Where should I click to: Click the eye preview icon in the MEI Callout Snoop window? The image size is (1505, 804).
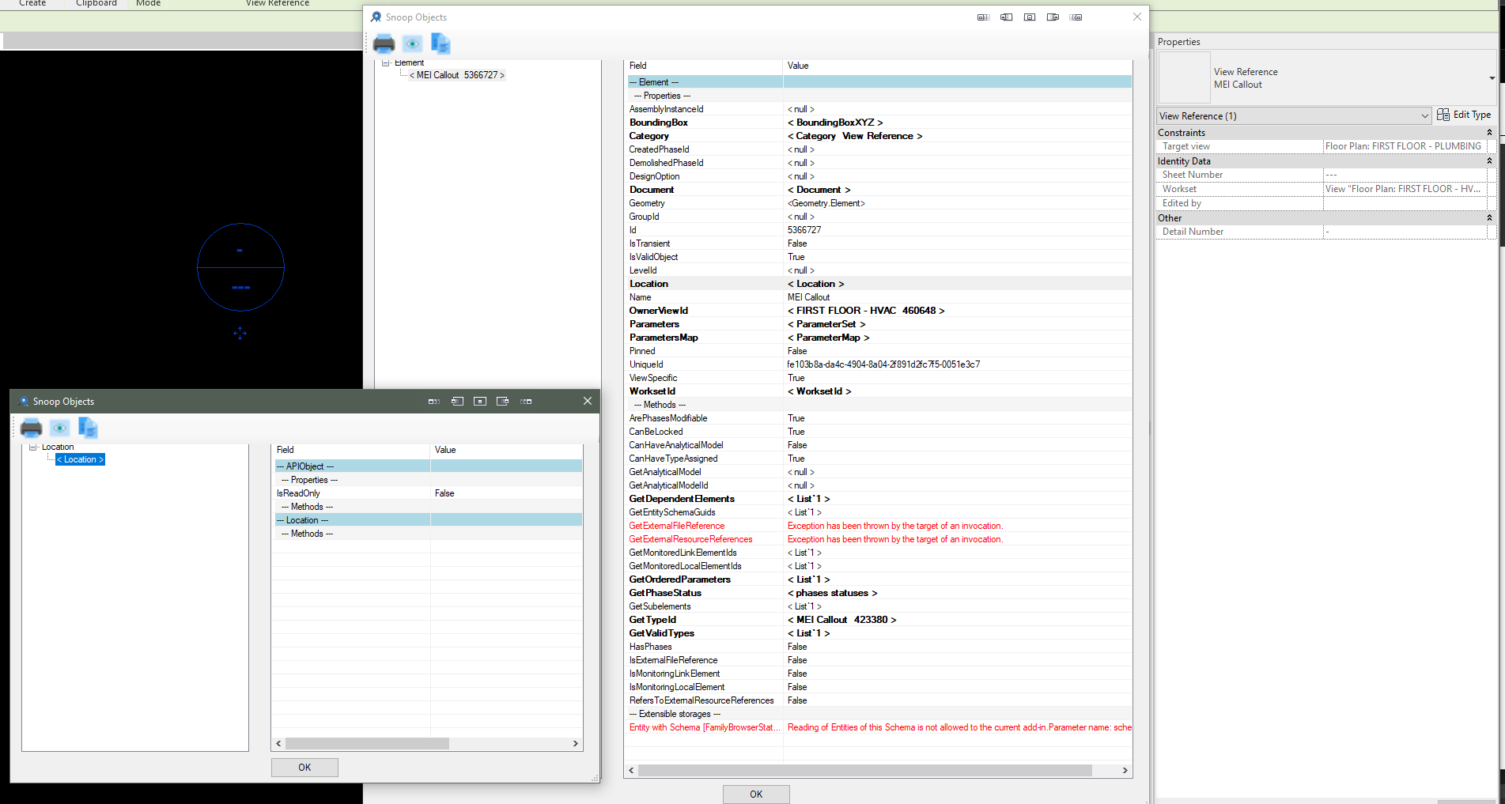[412, 43]
